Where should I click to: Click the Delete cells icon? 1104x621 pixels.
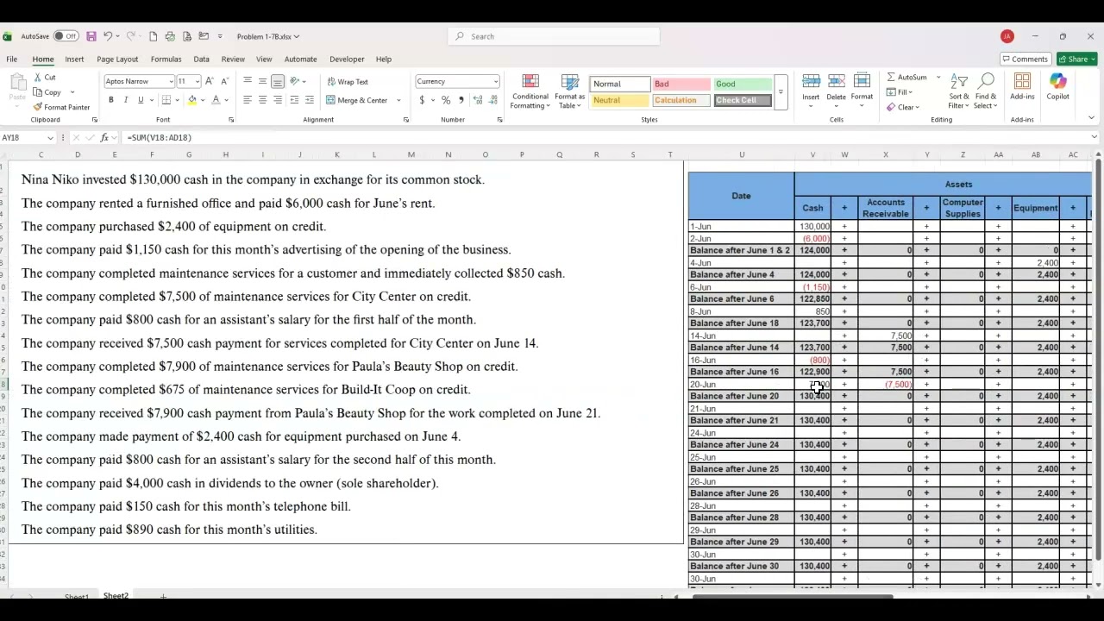click(x=836, y=81)
